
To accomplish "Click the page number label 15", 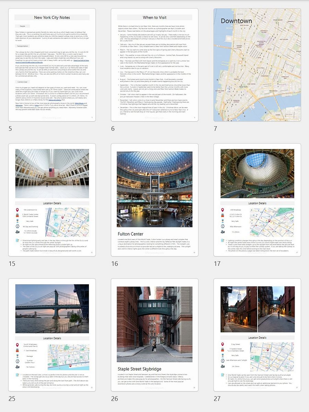I will coord(12,264).
